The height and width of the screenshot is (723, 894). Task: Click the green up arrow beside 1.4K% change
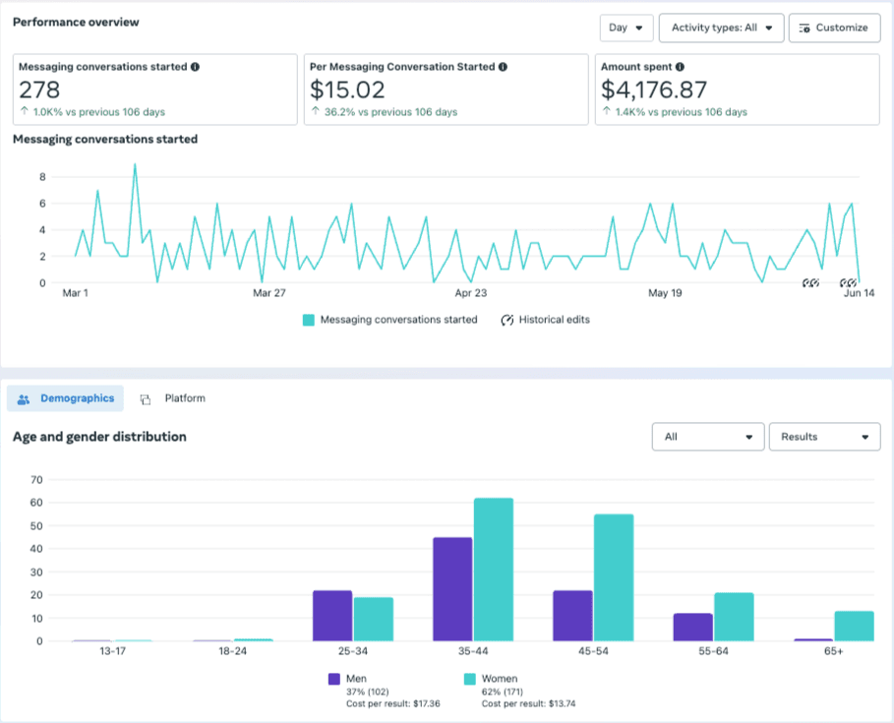tap(607, 111)
